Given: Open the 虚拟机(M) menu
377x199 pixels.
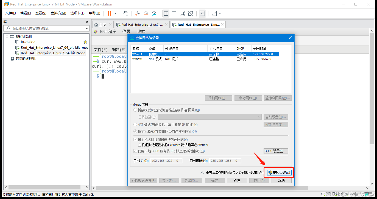Looking at the screenshot, I should point(58,13).
